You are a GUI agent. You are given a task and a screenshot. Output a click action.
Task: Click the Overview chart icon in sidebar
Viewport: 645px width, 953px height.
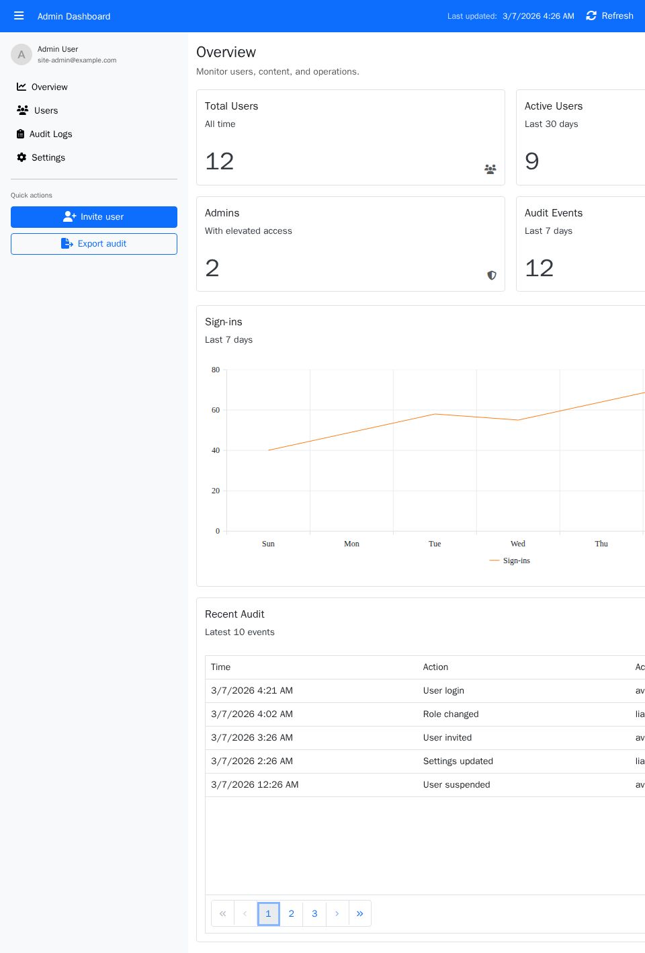(x=21, y=87)
